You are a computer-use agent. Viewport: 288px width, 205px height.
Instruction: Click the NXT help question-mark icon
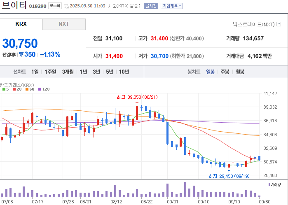pyautogui.click(x=279, y=24)
